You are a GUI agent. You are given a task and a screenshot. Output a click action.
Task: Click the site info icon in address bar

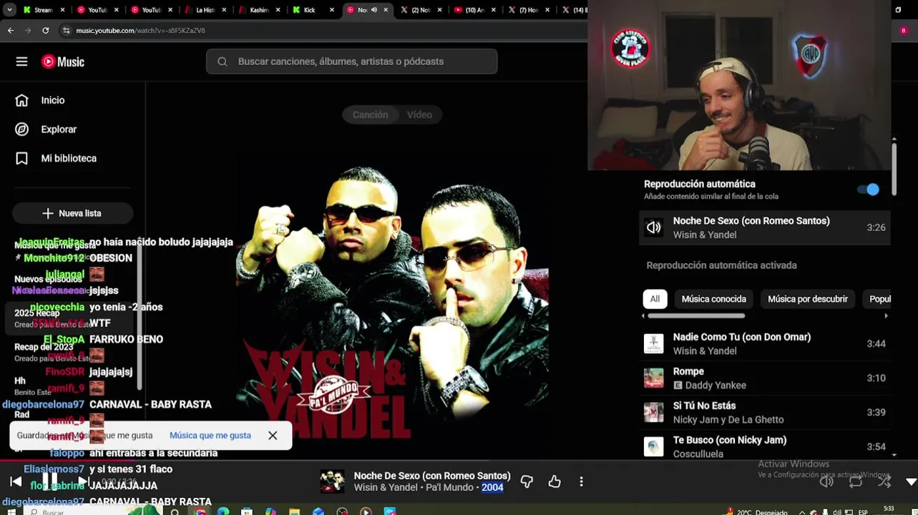click(x=67, y=31)
